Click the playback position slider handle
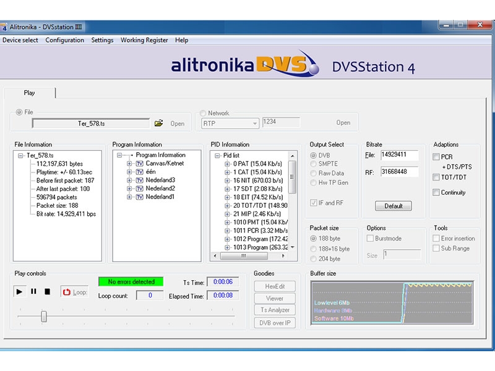The image size is (495, 371). [x=44, y=317]
